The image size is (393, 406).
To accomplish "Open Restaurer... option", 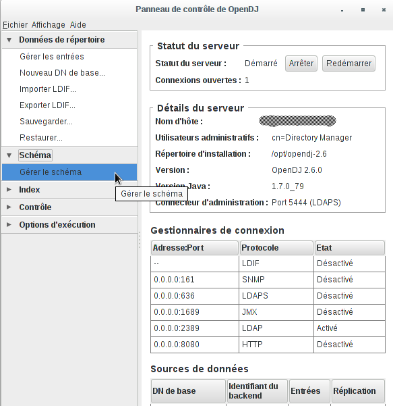I will 41,138.
